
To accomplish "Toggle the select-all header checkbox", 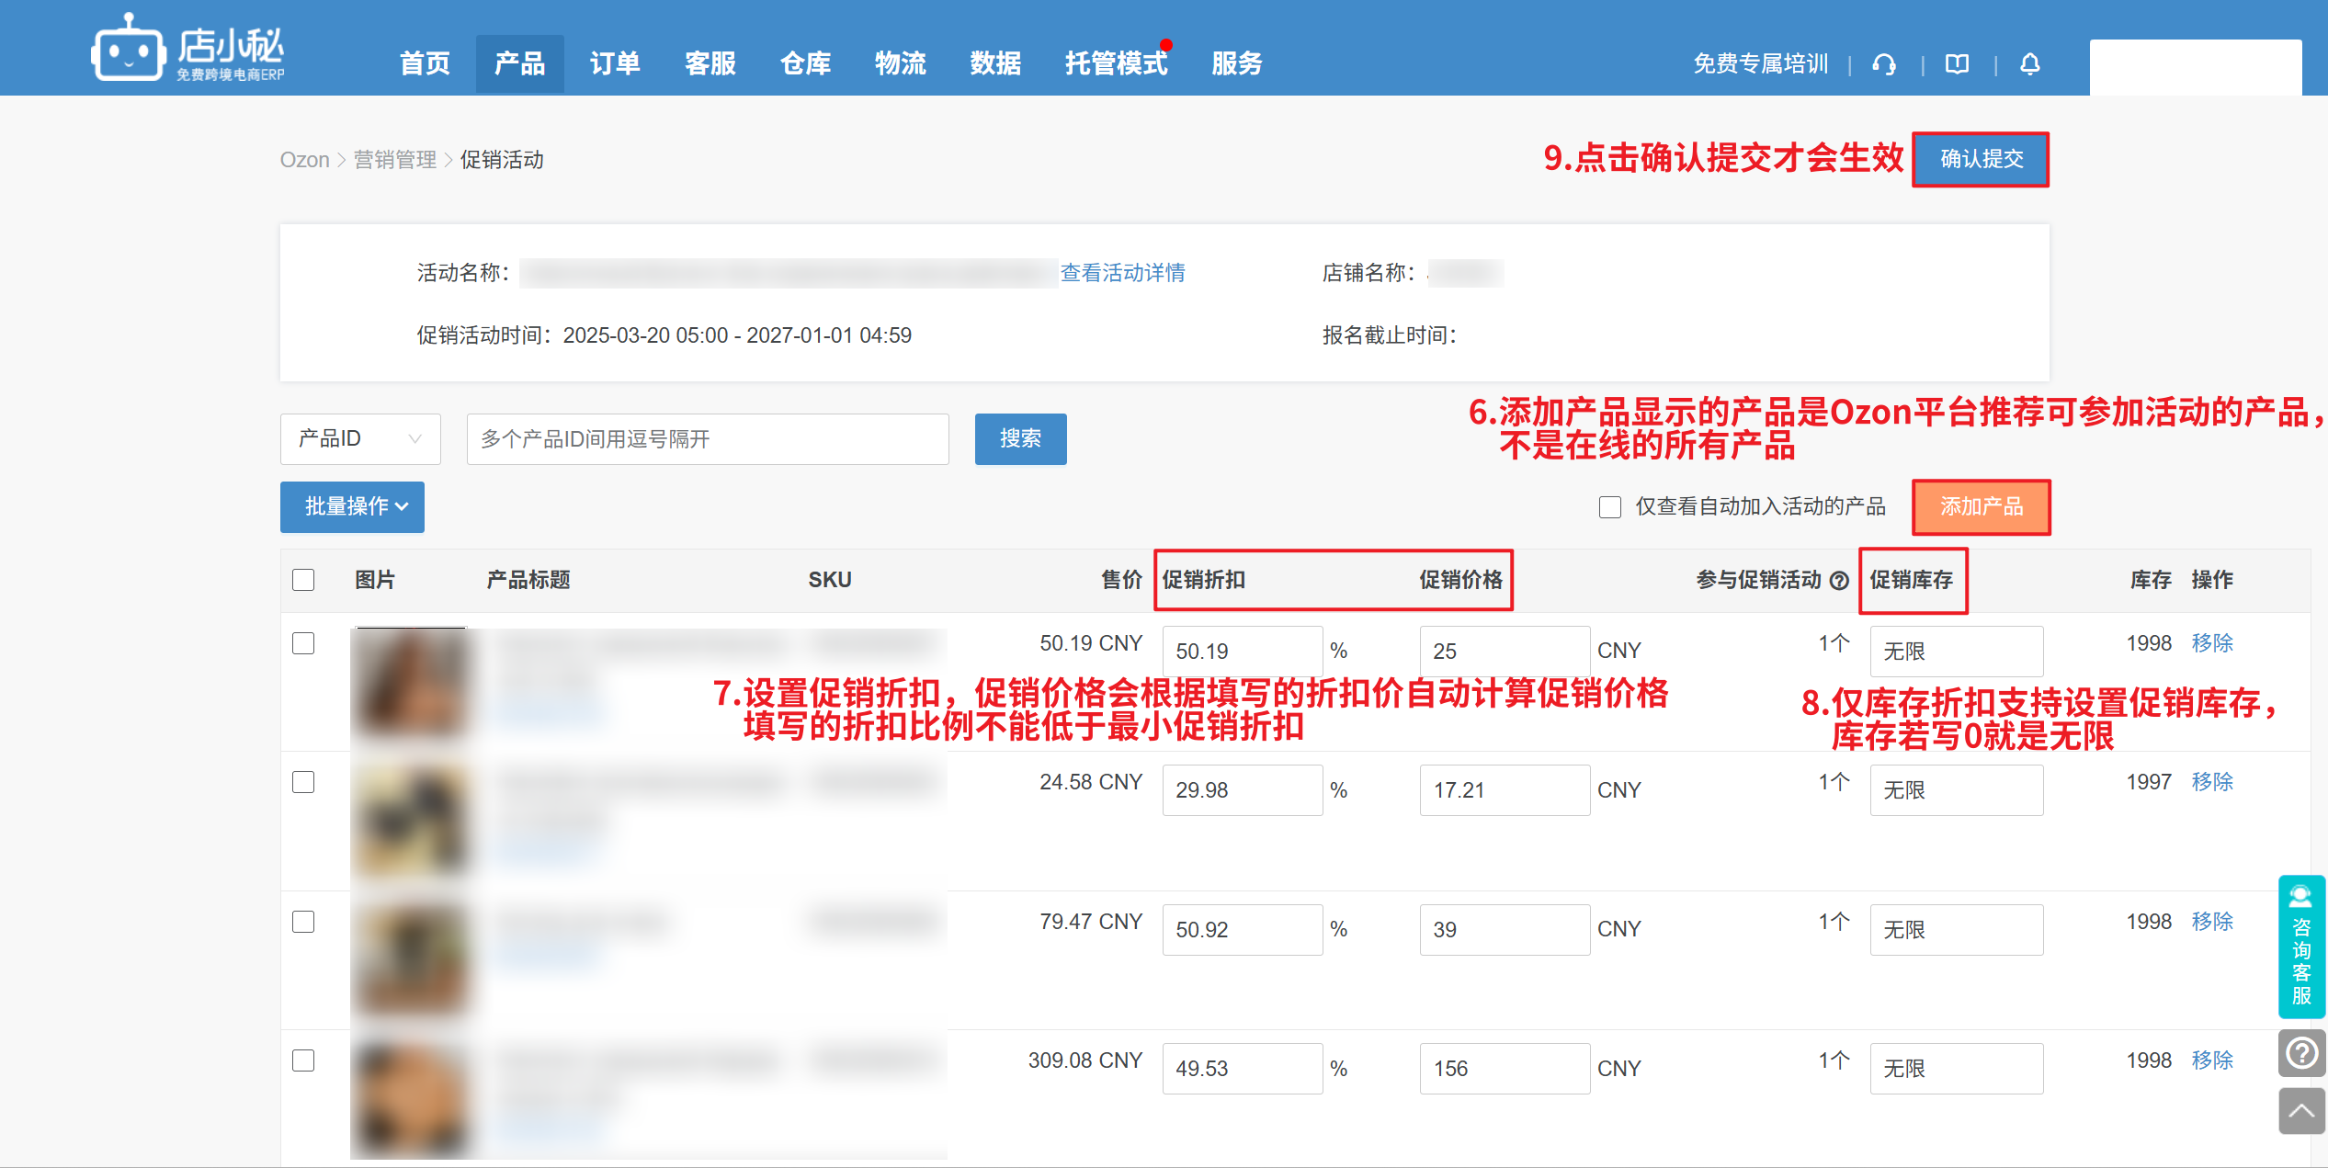I will coord(303,581).
